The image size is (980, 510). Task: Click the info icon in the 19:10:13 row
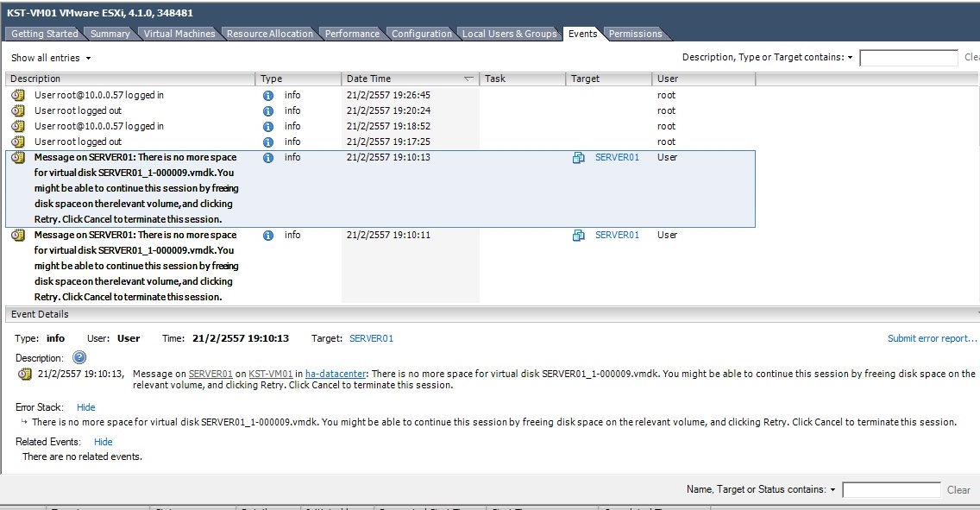268,158
